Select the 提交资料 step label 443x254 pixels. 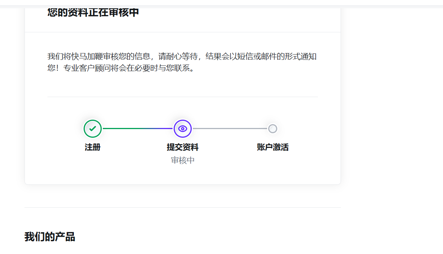click(183, 147)
